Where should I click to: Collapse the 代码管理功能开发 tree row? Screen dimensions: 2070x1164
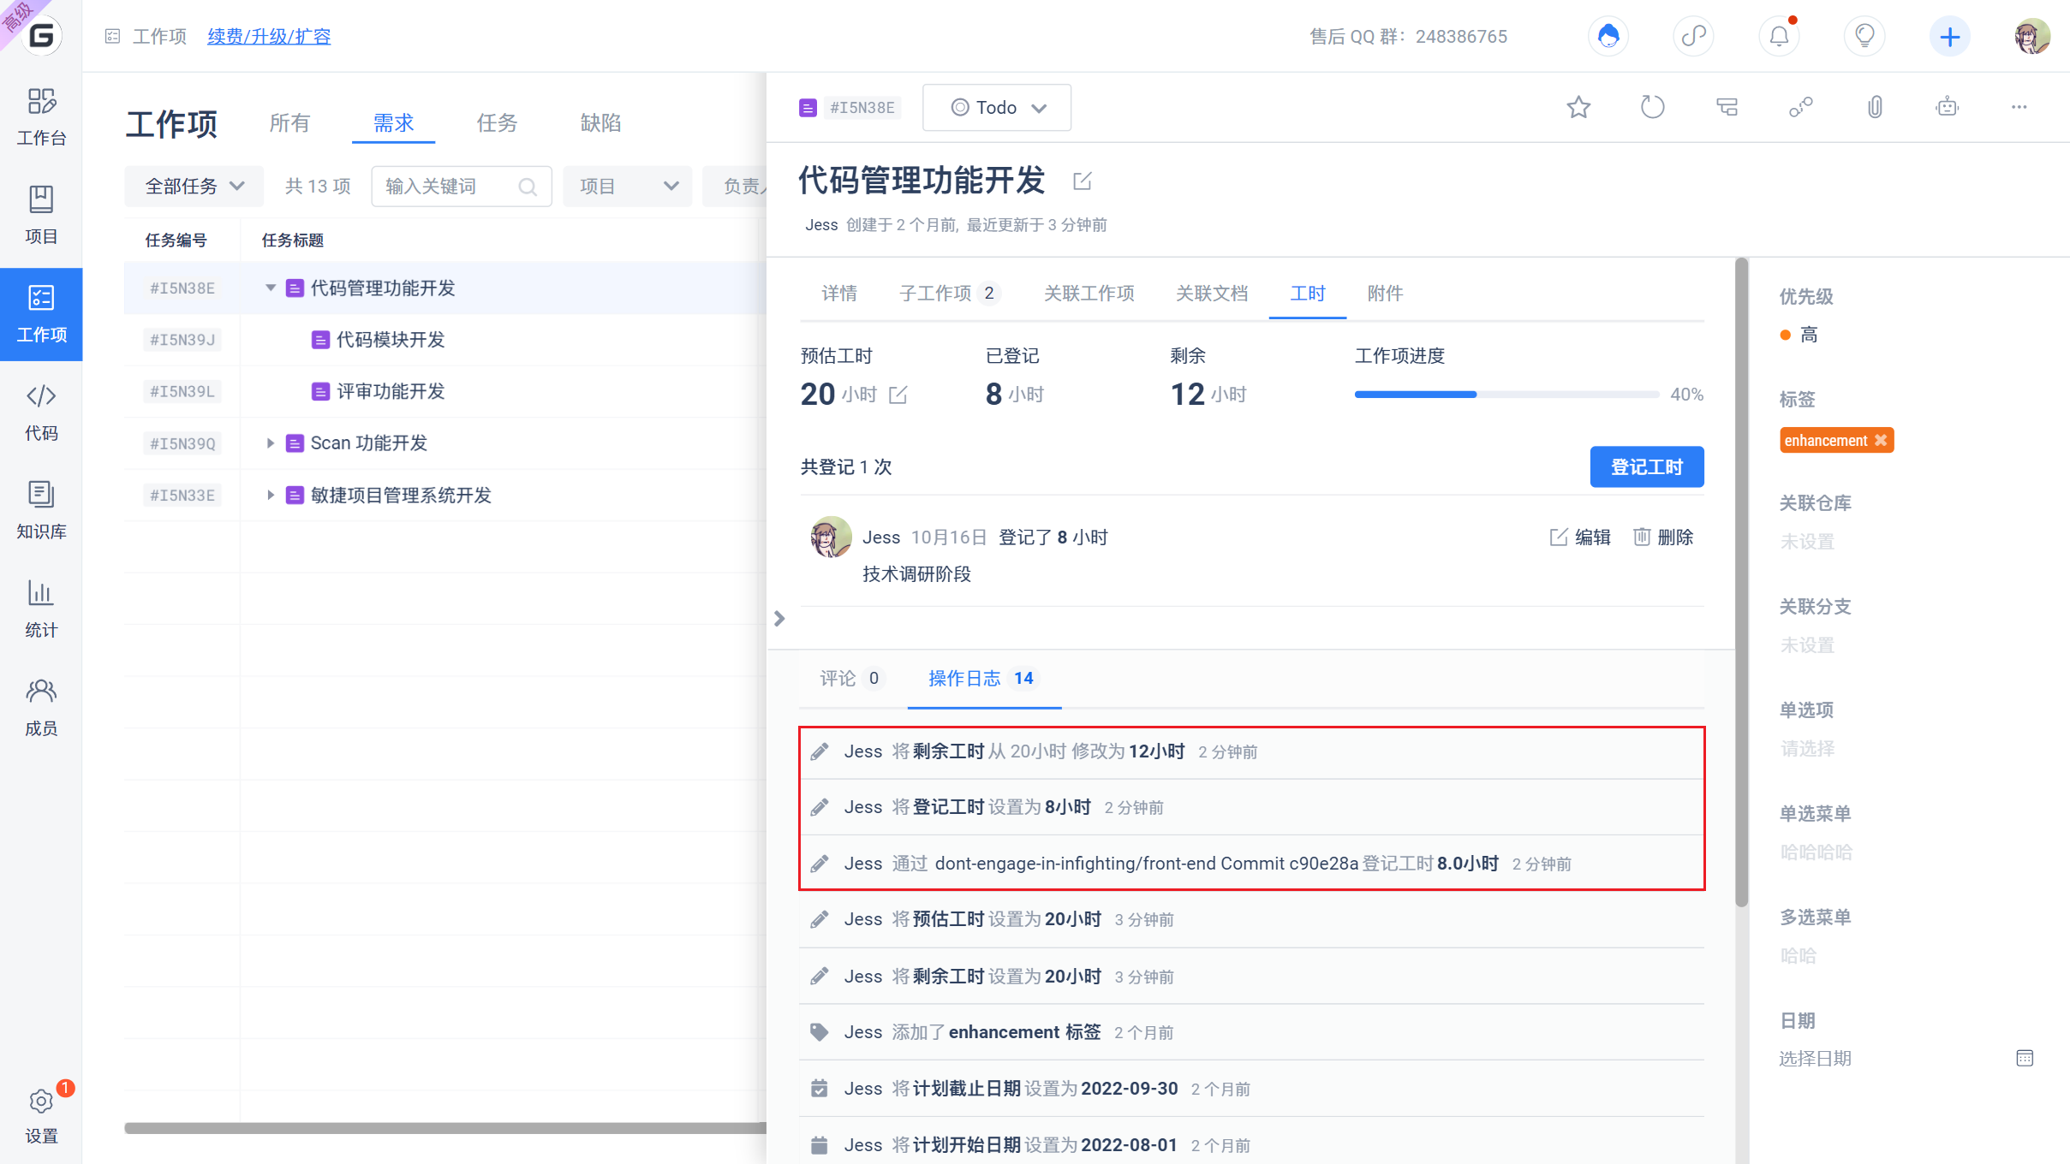[x=270, y=288]
